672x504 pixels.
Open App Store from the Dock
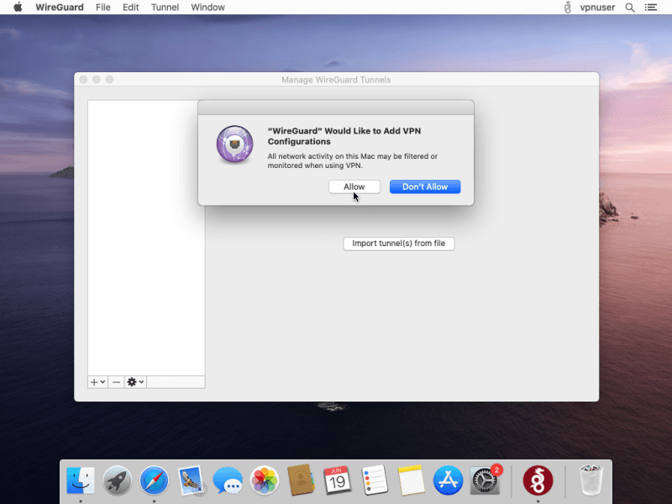(x=448, y=480)
